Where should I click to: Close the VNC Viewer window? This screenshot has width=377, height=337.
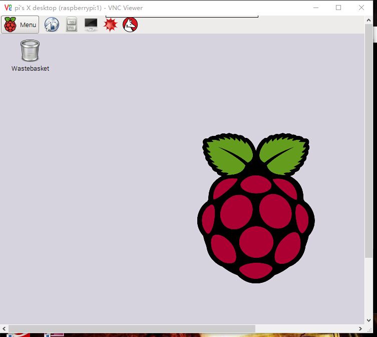click(x=361, y=8)
